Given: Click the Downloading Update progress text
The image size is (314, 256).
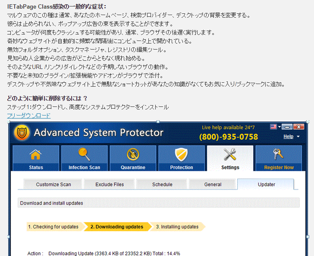Looking at the screenshot, I should click(x=114, y=253).
